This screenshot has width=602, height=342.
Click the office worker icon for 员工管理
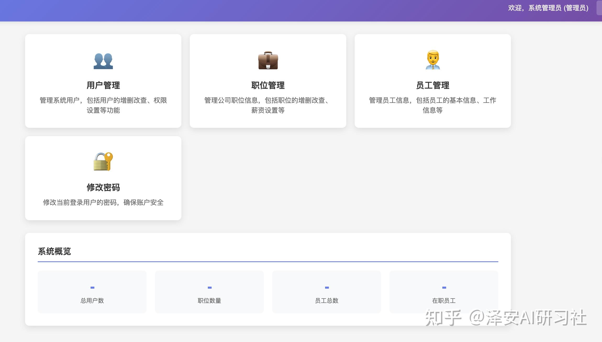(433, 60)
